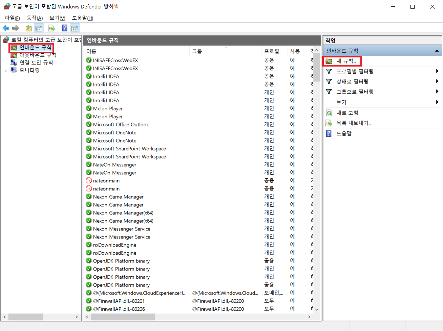Click the green check icon of @FirewallAPI.dll,-80206
This screenshot has width=443, height=331.
89,309
